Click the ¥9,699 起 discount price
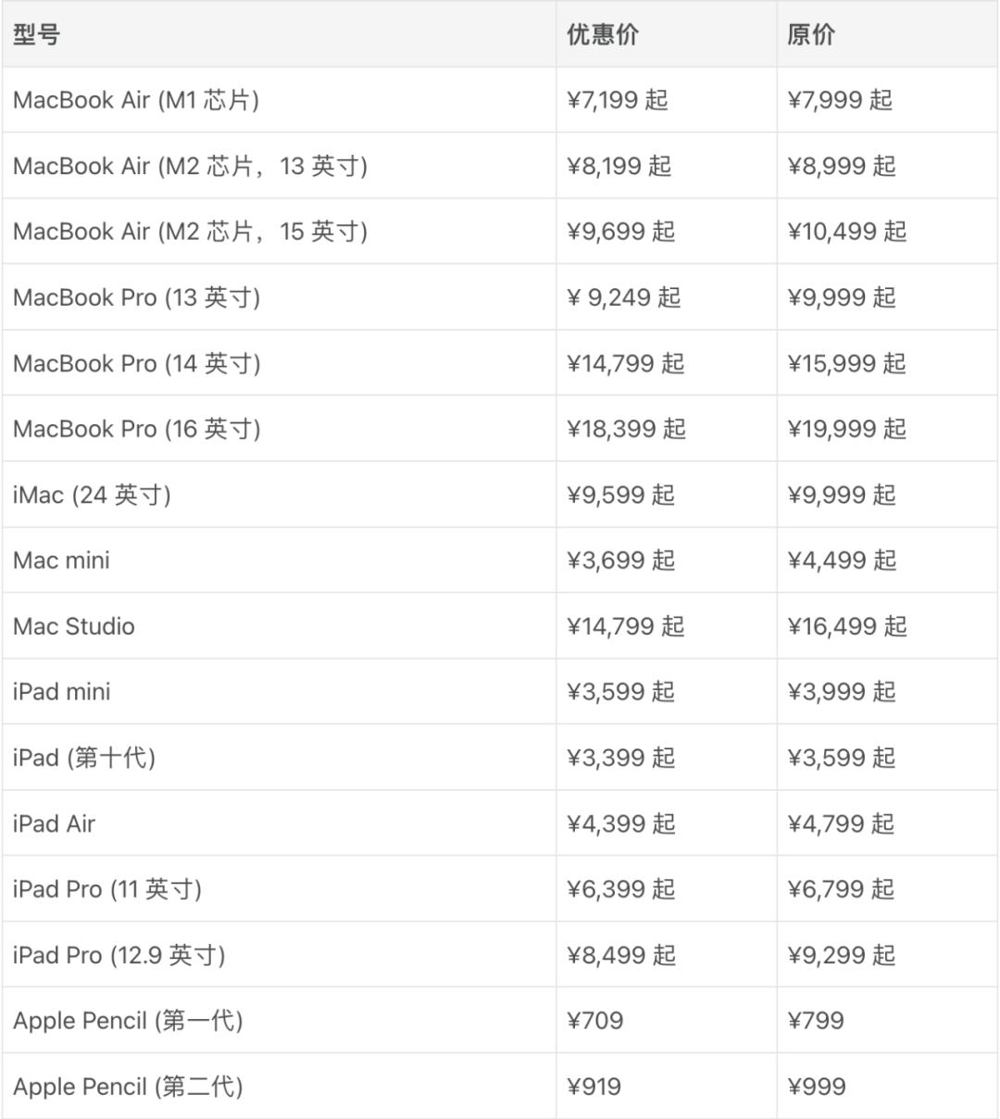Viewport: 1000px width, 1119px height. click(x=620, y=232)
